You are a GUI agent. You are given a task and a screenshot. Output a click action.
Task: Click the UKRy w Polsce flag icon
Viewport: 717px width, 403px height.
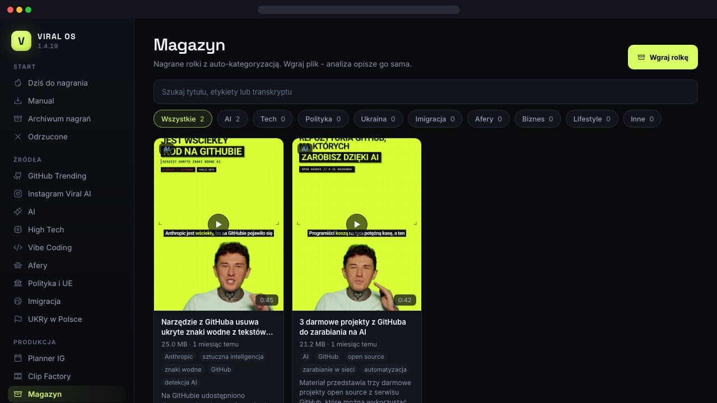18,319
